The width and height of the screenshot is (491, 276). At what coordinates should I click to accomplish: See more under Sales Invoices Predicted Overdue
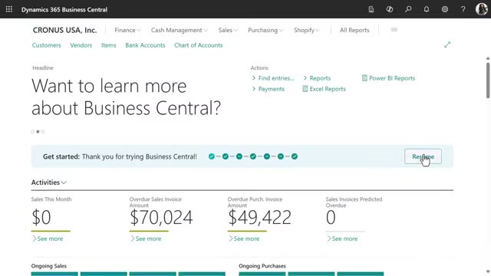click(x=342, y=238)
